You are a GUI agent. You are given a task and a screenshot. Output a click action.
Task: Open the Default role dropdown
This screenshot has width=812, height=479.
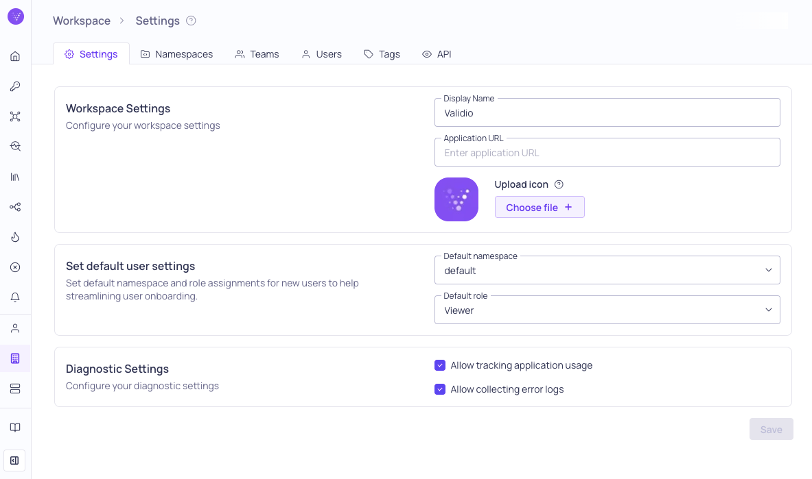(x=607, y=310)
